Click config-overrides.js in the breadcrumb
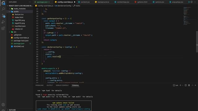This screenshot has width=198, height=111. point(45,6)
